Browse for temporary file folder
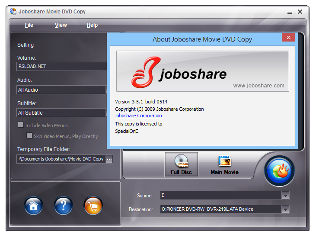The image size is (316, 238). [109, 159]
